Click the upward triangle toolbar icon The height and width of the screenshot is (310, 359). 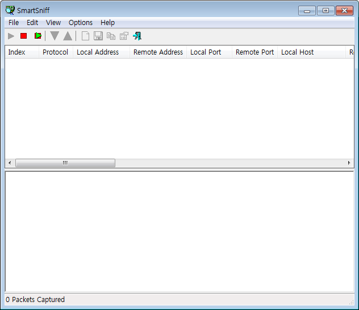[68, 36]
